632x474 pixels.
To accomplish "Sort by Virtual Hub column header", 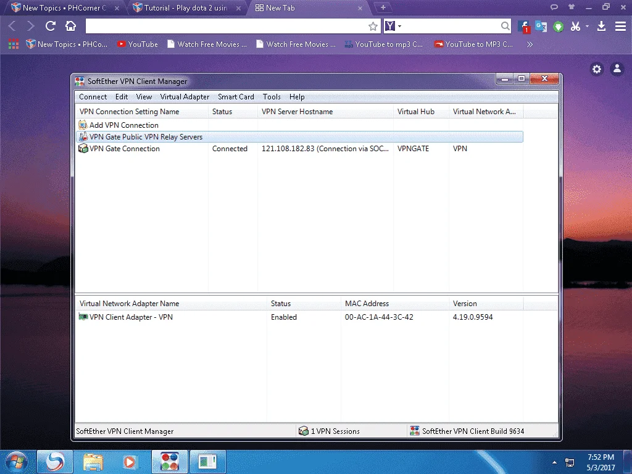I will click(x=421, y=112).
